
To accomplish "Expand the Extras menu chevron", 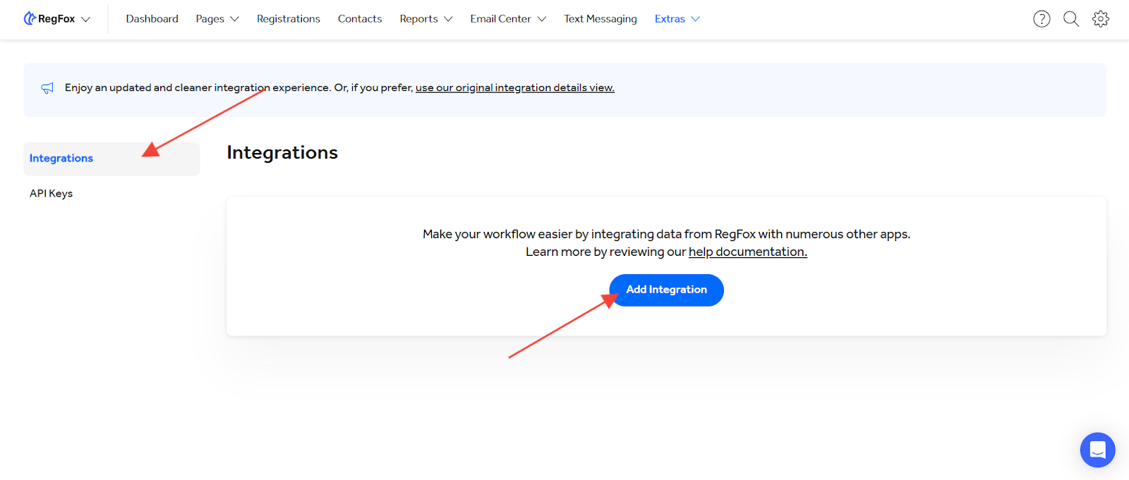I will tap(696, 19).
